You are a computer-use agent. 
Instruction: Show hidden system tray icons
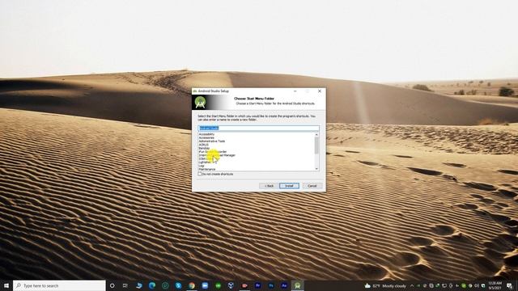(412, 285)
